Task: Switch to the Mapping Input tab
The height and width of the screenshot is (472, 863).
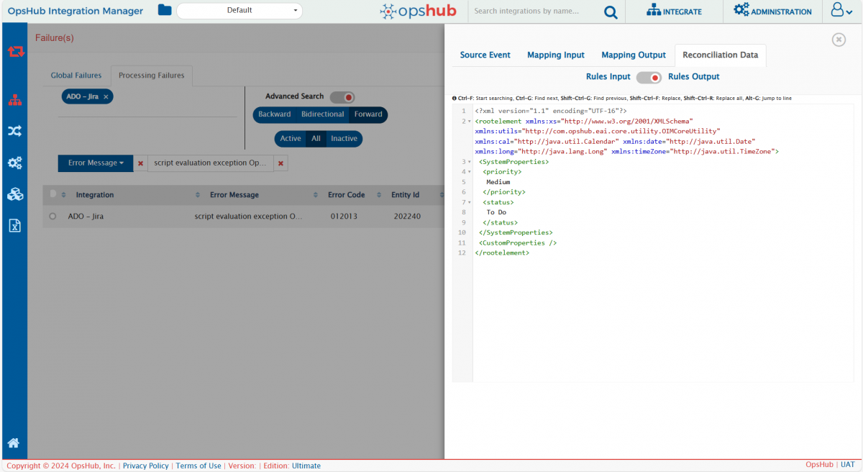Action: point(555,55)
